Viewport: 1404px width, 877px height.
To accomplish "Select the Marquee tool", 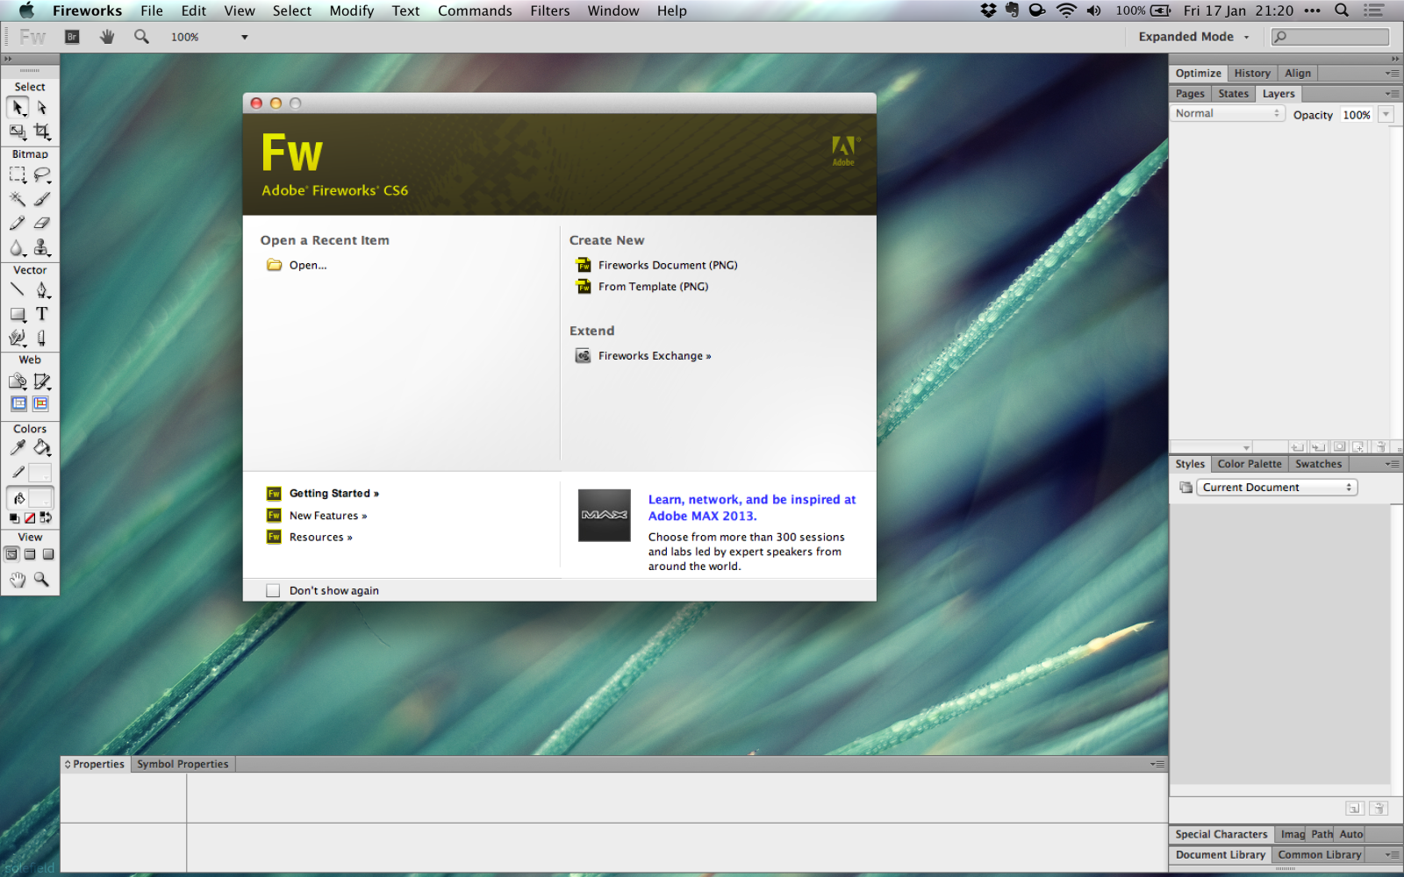I will click(18, 175).
